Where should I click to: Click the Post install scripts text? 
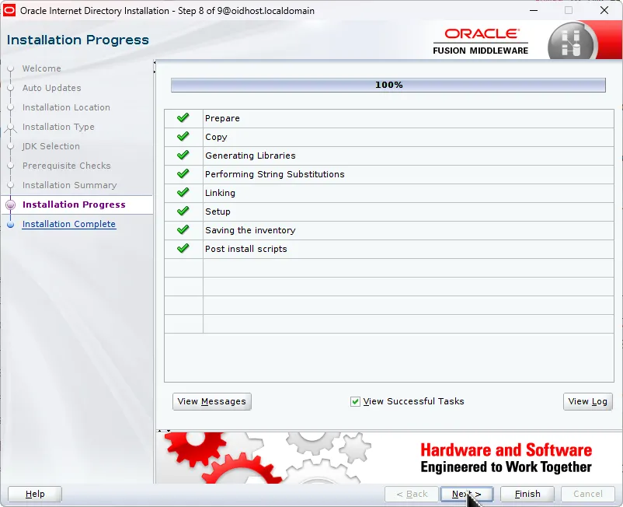[x=246, y=249]
